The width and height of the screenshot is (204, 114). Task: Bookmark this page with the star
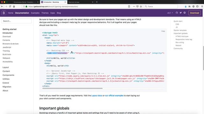click(141, 6)
